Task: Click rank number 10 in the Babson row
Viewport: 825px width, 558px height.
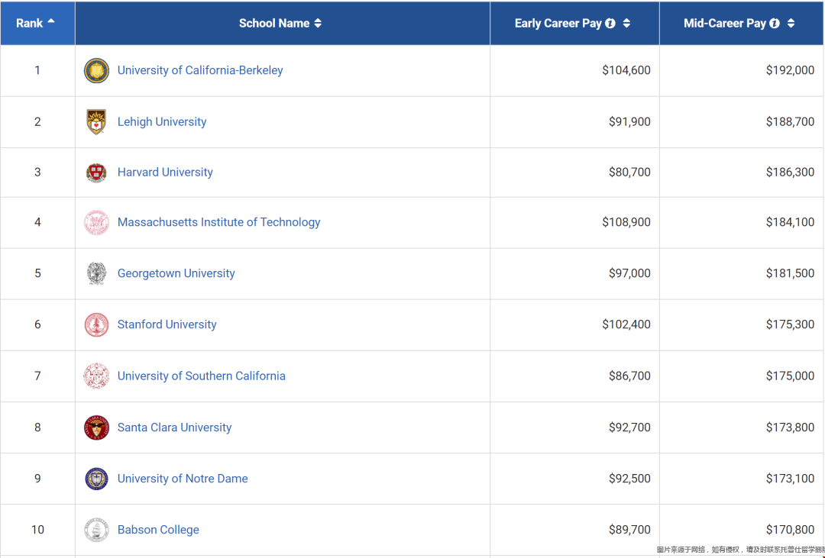Action: coord(37,530)
